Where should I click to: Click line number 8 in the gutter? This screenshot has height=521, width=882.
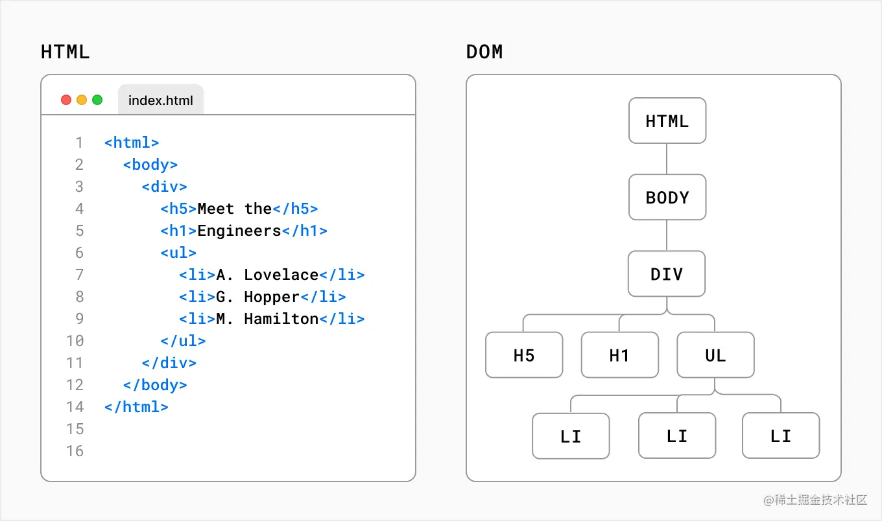(x=79, y=297)
